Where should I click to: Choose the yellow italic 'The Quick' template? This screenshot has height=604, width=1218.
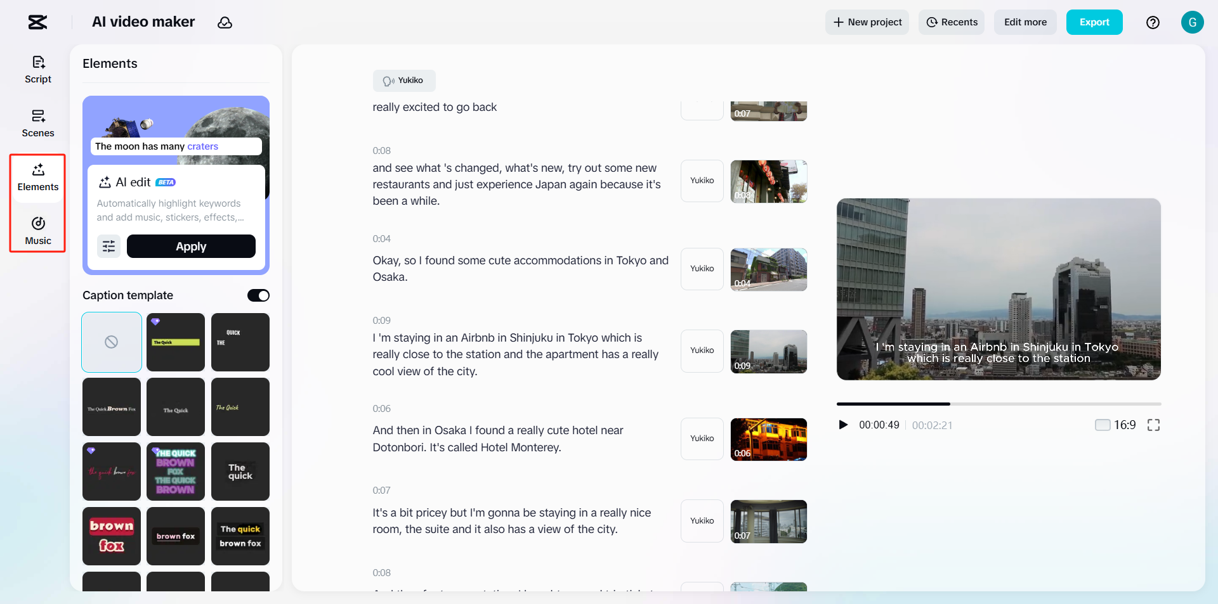click(240, 407)
